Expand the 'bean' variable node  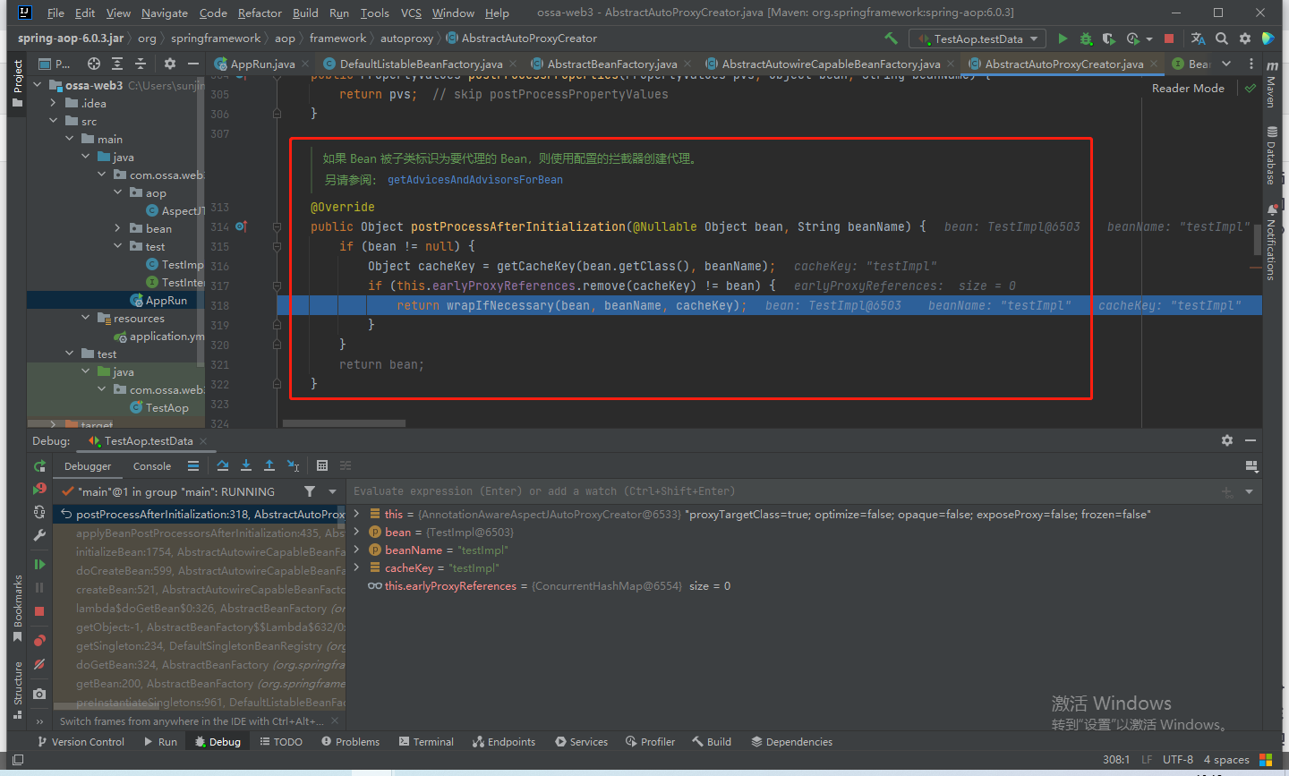click(356, 532)
